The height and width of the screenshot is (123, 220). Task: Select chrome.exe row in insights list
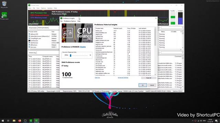point(124,56)
